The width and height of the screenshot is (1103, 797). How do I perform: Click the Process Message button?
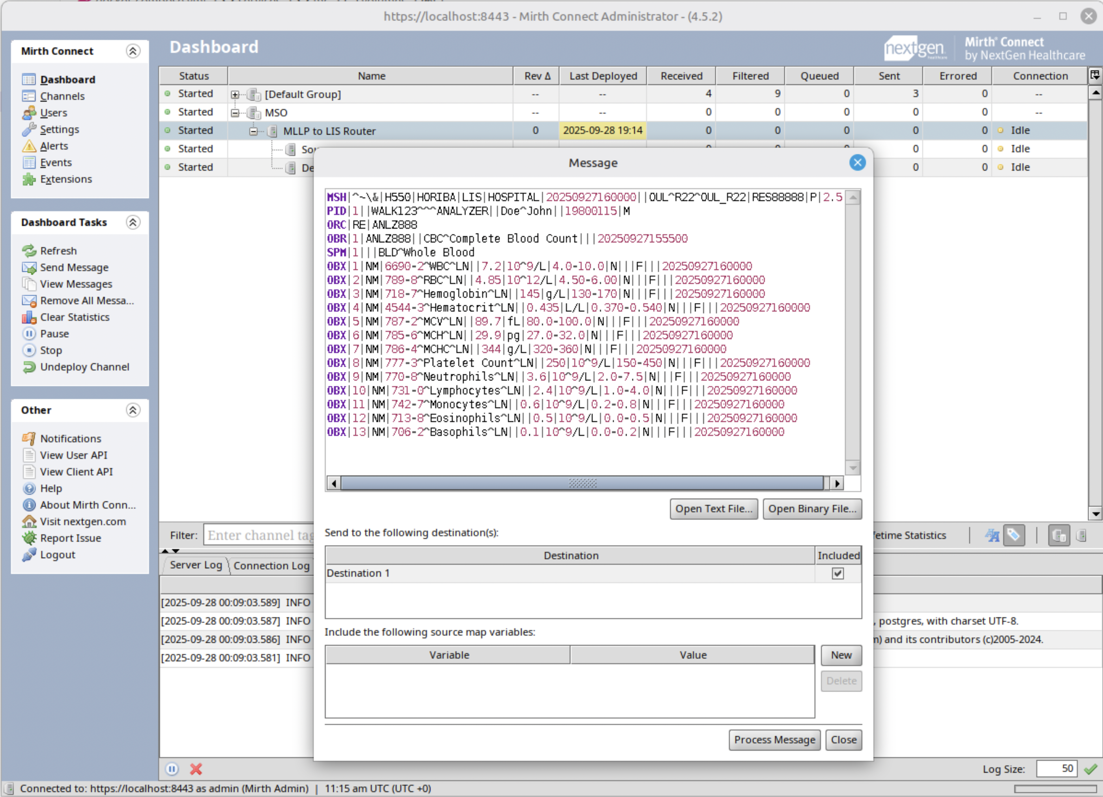pos(774,740)
